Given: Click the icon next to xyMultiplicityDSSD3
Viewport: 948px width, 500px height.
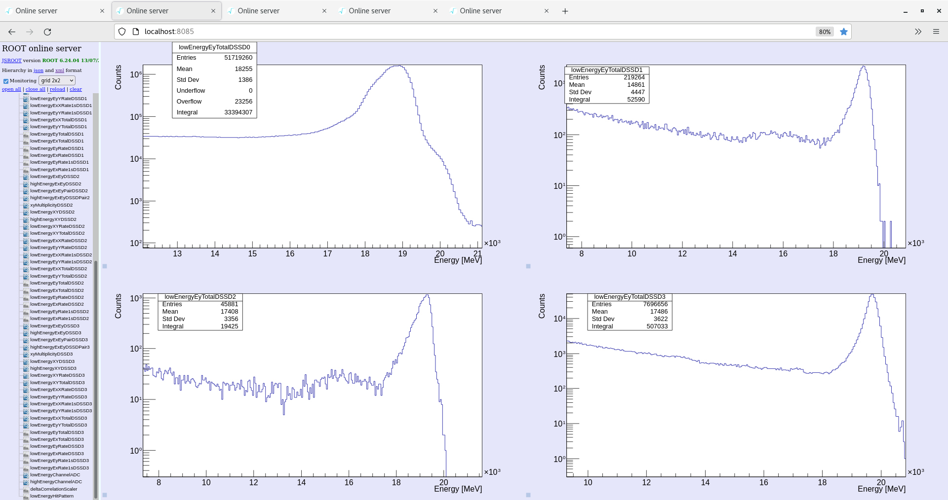Looking at the screenshot, I should tap(26, 354).
